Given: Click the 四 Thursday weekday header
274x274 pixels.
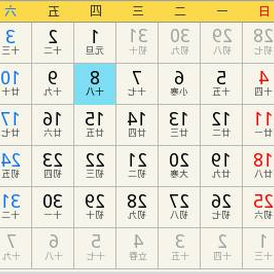Looking at the screenshot, I should click(95, 12).
